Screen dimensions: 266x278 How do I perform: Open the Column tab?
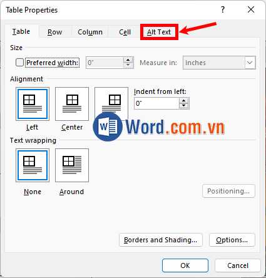[90, 32]
